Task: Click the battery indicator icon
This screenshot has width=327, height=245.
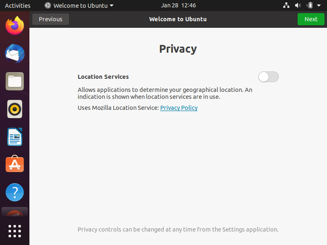Action: pyautogui.click(x=310, y=5)
